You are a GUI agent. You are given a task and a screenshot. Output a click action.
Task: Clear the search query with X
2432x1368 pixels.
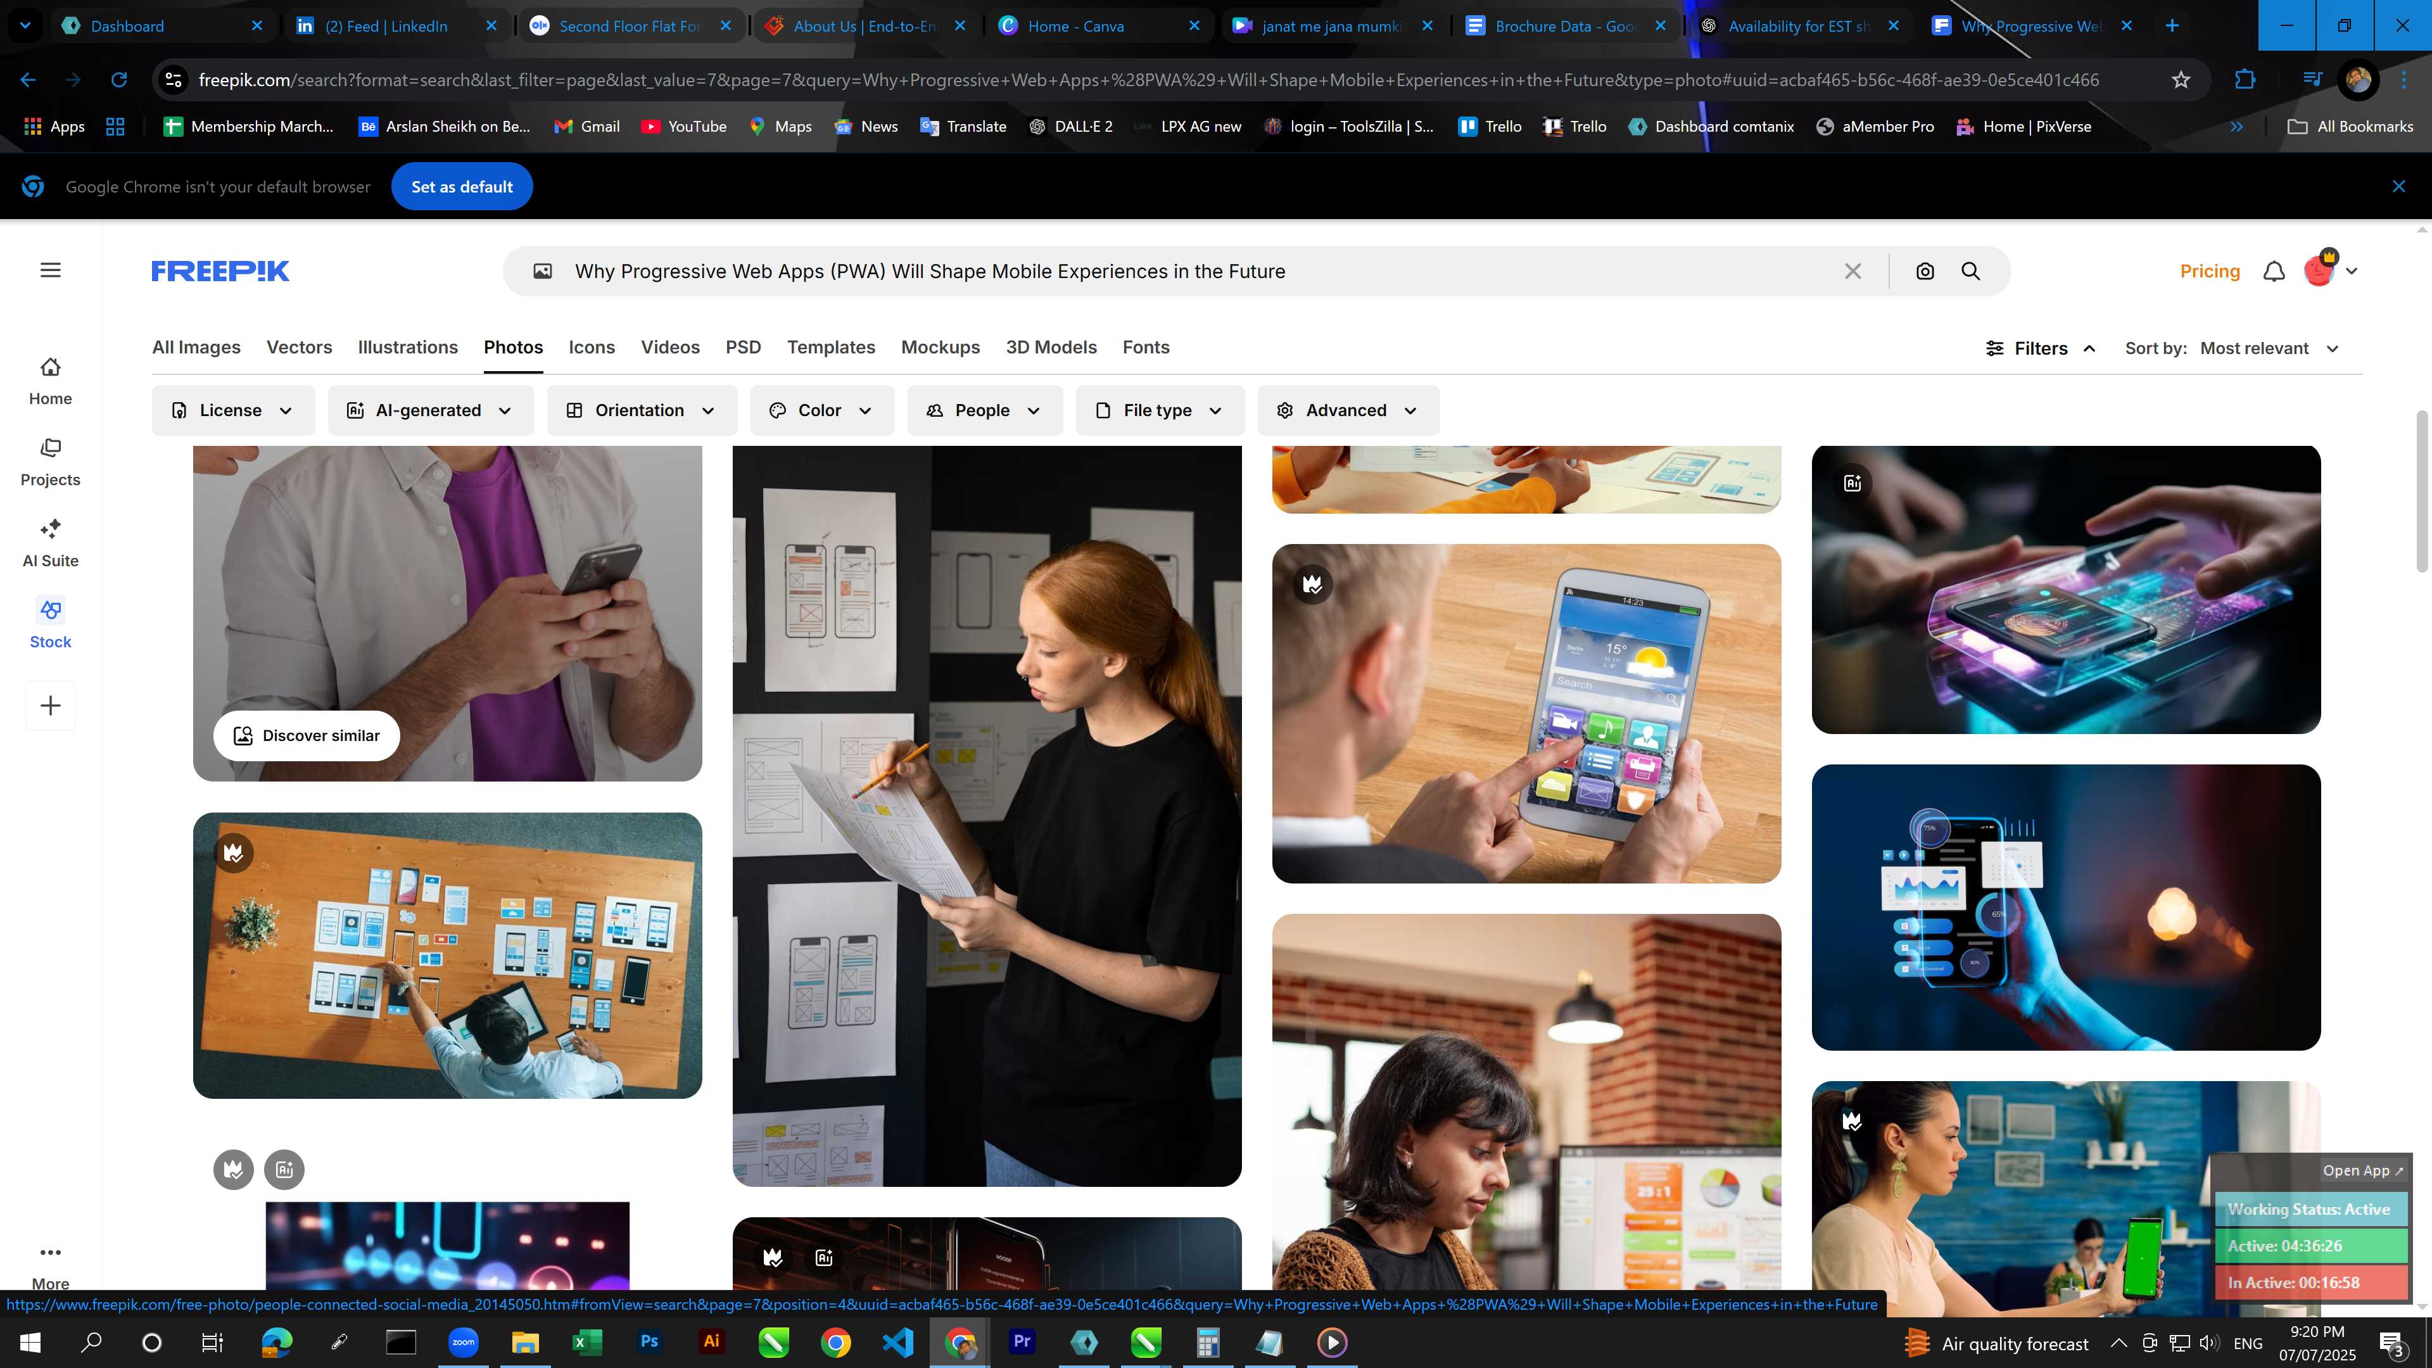tap(1852, 271)
